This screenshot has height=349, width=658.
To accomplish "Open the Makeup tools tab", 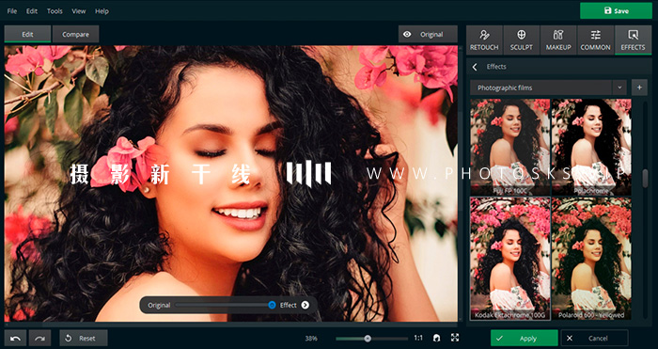I will (x=558, y=40).
